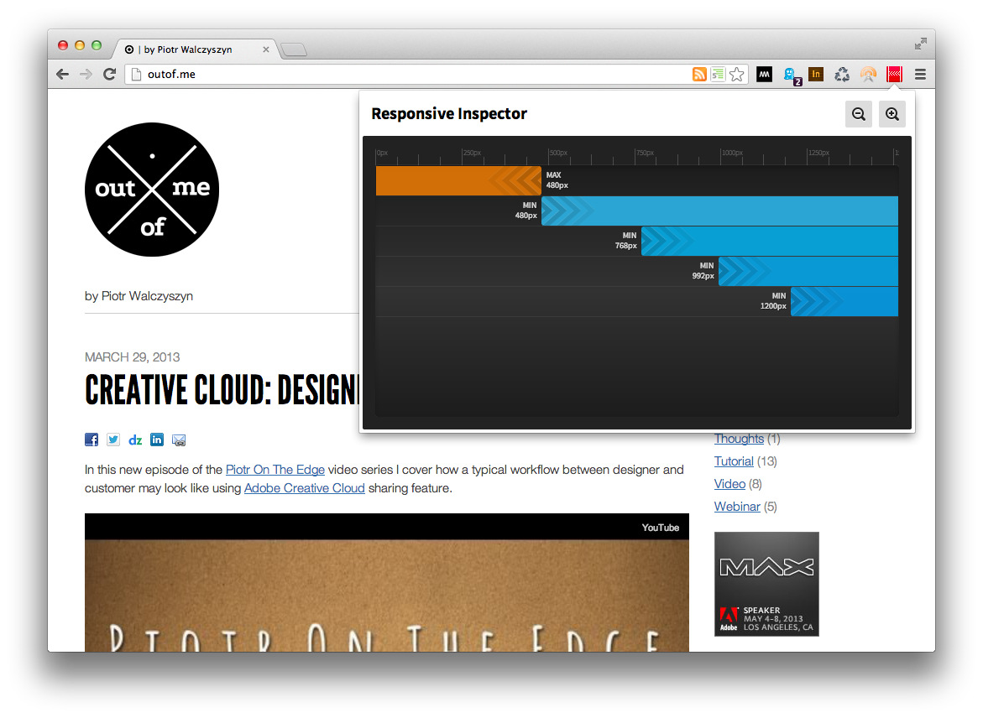Zoom in in Responsive Inspector

pyautogui.click(x=892, y=114)
